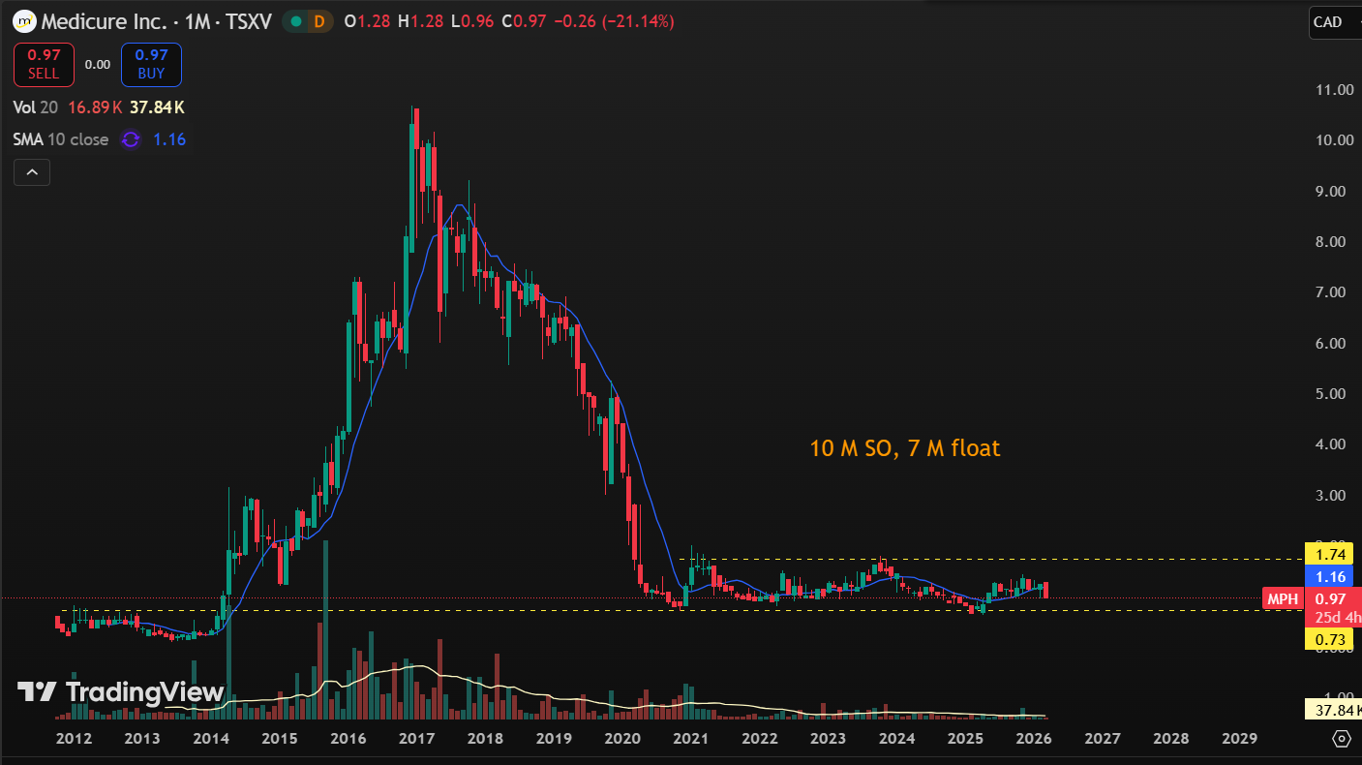
Task: Select the Vol 20 indicator legend
Action: click(34, 107)
